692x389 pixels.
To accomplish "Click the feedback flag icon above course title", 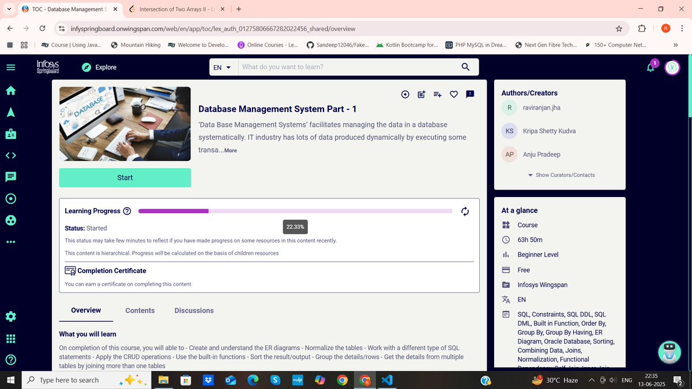I will [470, 94].
